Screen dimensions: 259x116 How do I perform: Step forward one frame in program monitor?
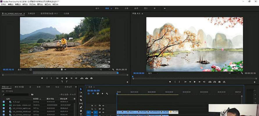point(199,82)
